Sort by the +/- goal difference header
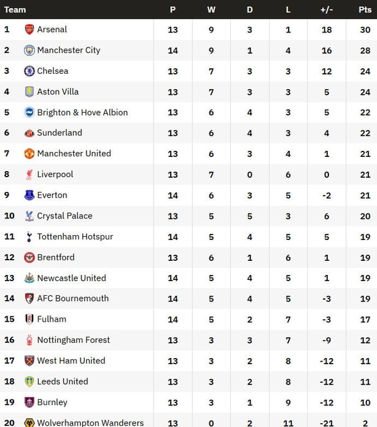 [x=327, y=9]
